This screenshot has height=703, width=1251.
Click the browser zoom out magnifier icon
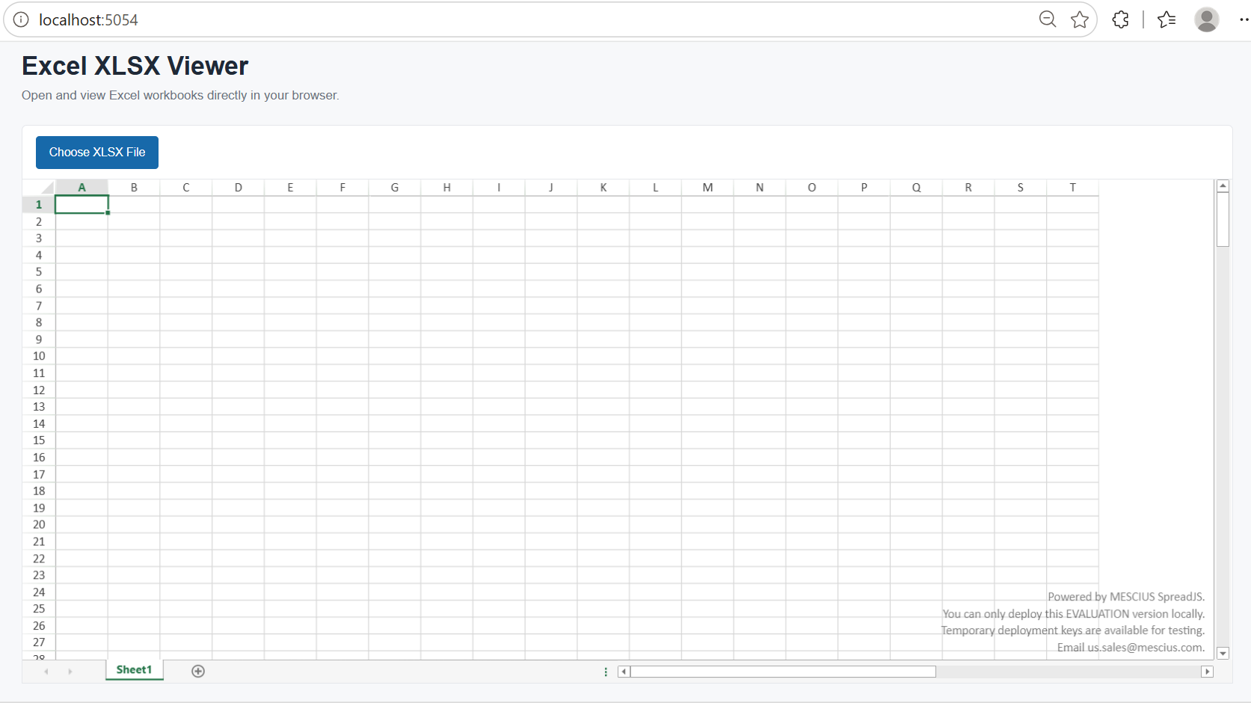point(1048,19)
